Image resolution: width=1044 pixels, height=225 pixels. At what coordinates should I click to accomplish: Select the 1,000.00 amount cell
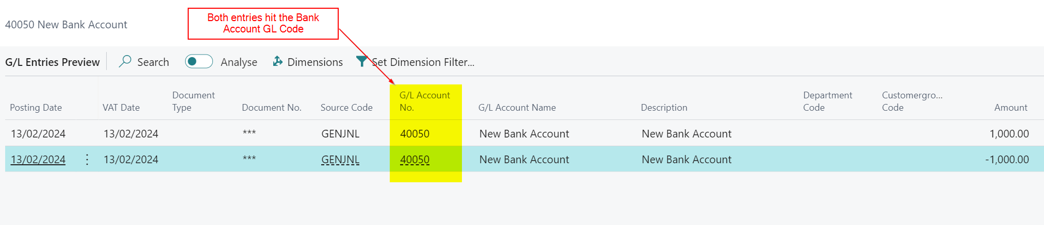point(1008,134)
